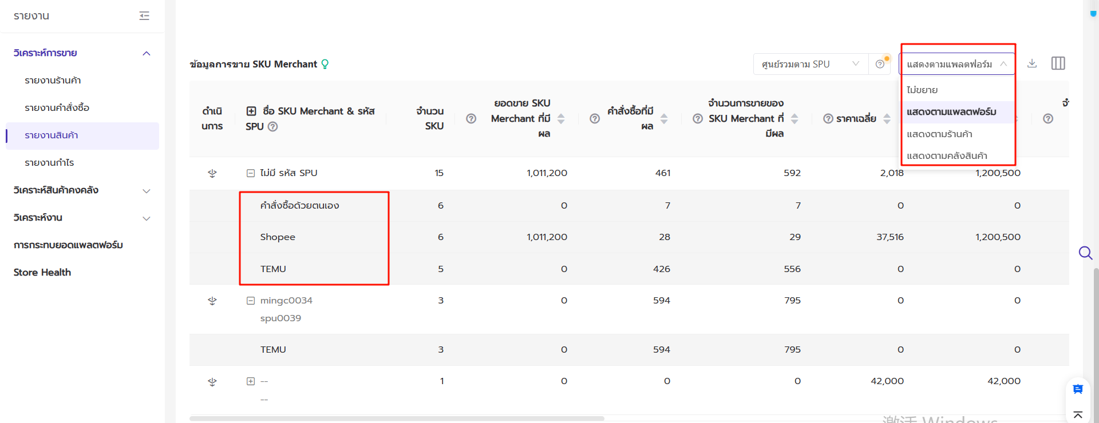Select แสดงตามร้านค้า option
1099x423 pixels.
click(x=939, y=134)
